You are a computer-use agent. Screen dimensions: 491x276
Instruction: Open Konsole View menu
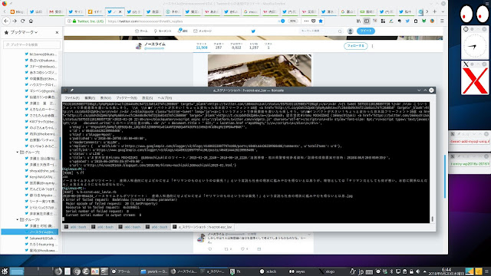pyautogui.click(x=106, y=98)
